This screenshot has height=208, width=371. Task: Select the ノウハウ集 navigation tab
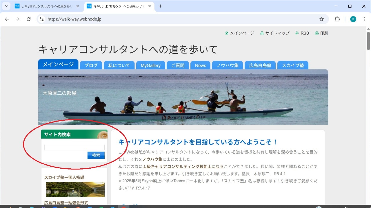pos(228,65)
